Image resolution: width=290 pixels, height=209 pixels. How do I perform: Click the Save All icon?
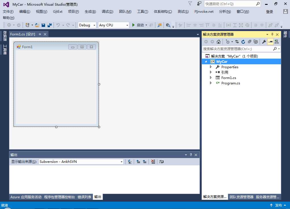50,25
